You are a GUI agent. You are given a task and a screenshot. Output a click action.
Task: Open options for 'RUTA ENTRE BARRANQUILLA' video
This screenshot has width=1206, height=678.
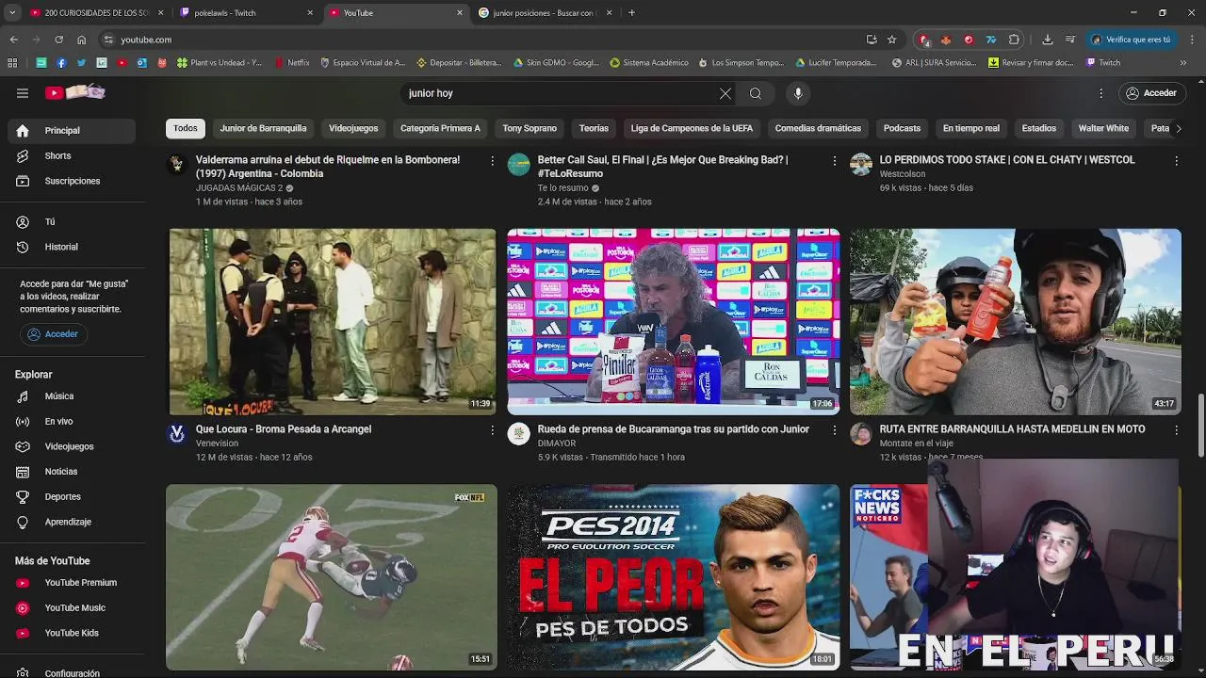(1176, 430)
